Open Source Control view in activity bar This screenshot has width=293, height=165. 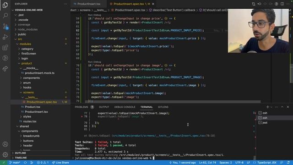click(5, 26)
